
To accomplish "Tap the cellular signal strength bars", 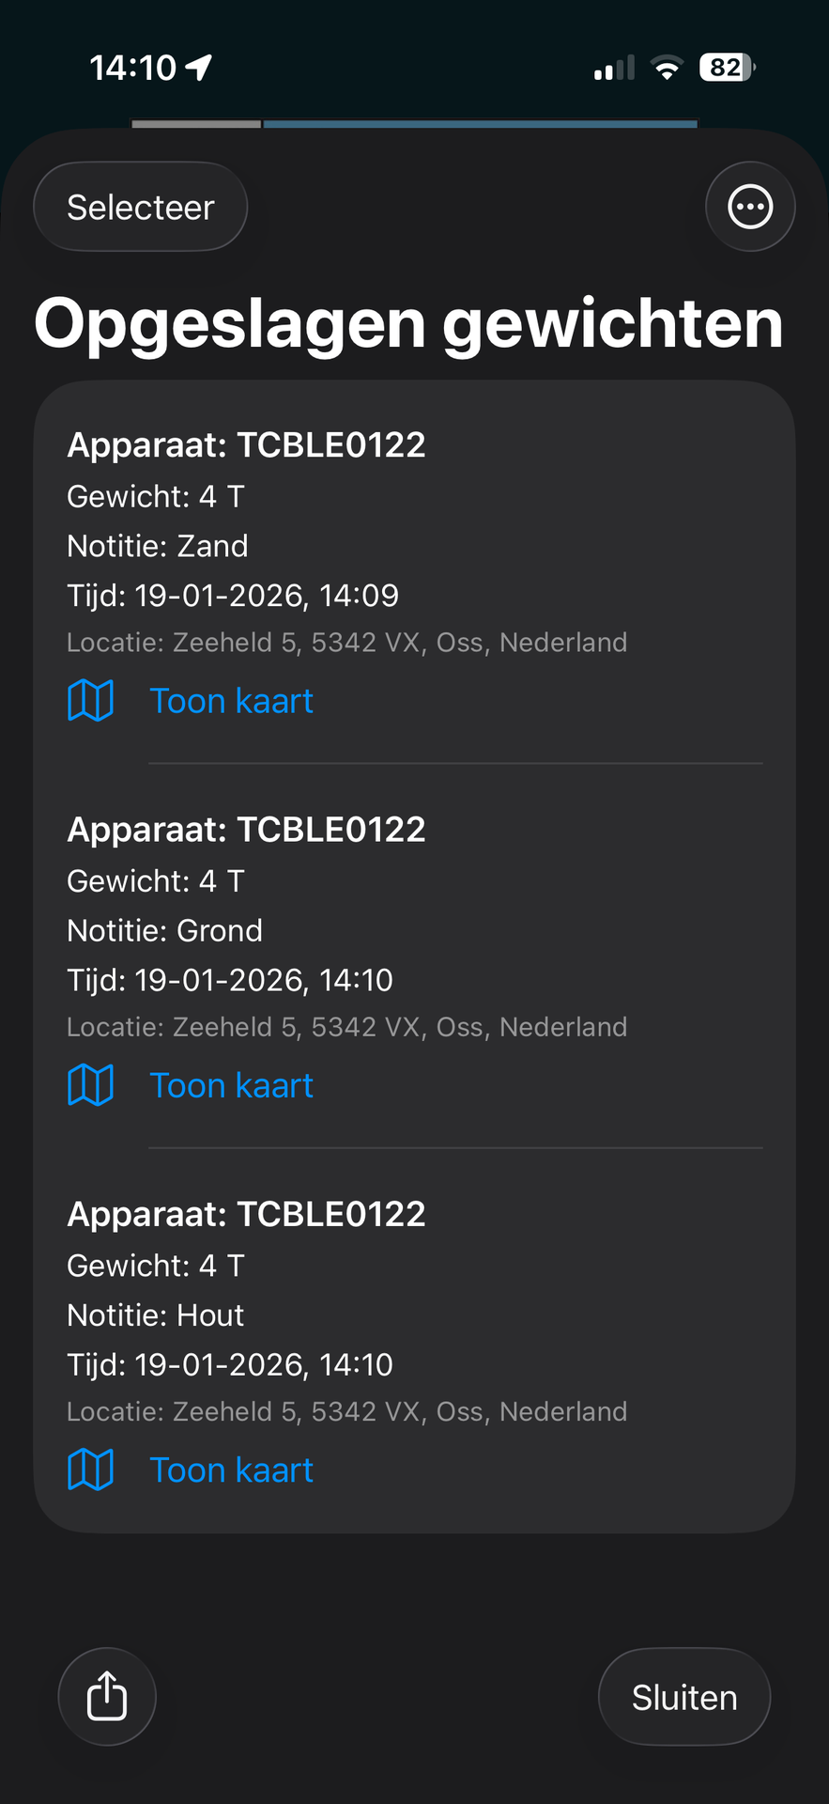I will click(614, 68).
